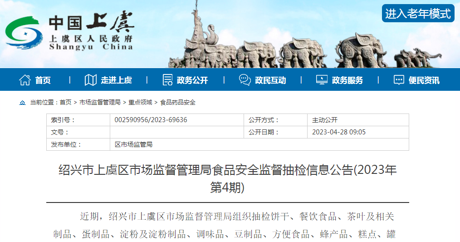Open the 走进上虞 navigation menu item
The width and height of the screenshot is (460, 242).
click(116, 80)
